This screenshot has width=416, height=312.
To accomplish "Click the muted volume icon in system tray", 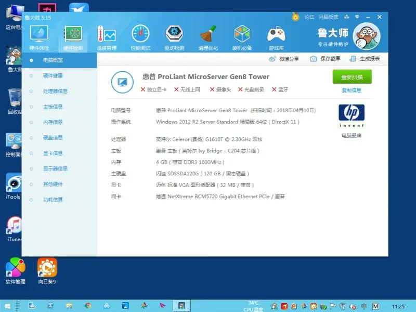I will pos(353,306).
